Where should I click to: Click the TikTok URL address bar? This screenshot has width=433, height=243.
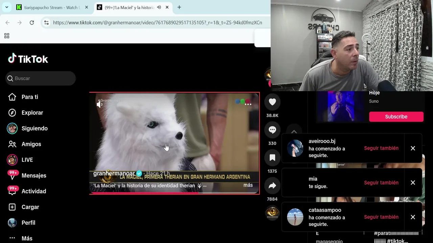[158, 23]
